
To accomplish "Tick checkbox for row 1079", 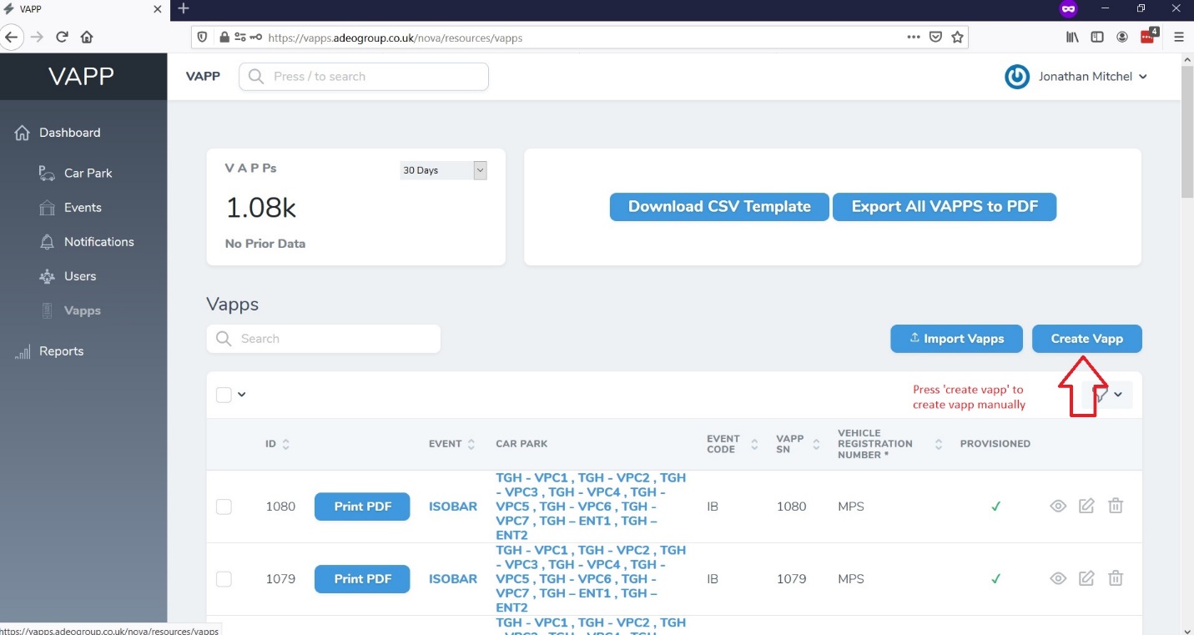I will pos(224,579).
